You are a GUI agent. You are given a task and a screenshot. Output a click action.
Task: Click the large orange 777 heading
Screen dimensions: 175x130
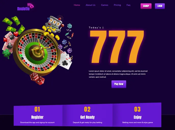pyautogui.click(x=117, y=47)
